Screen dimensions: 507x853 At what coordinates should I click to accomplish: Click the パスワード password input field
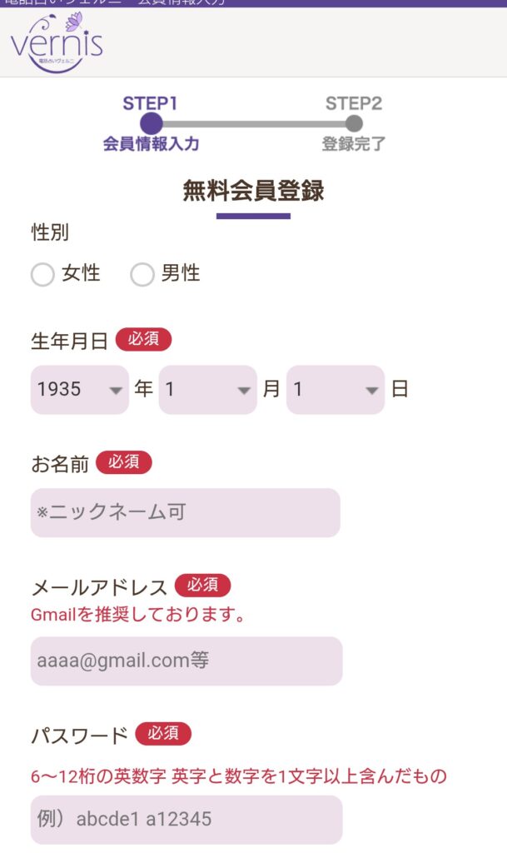click(186, 819)
